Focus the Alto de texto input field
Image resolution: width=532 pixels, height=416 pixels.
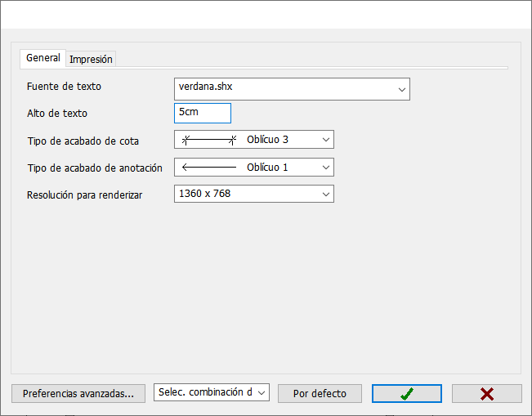203,114
